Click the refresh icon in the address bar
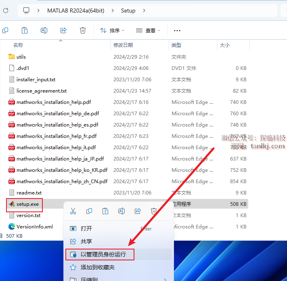 click(x=6, y=11)
